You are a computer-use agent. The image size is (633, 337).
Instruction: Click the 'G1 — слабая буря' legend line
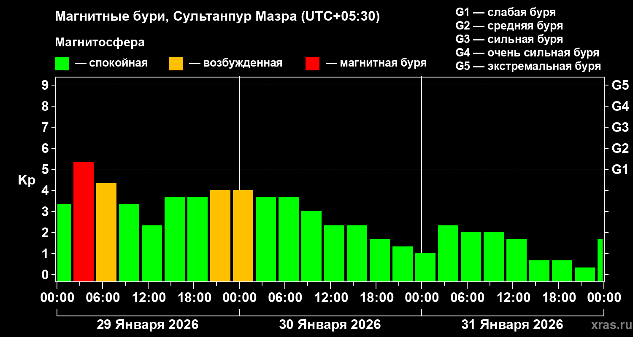(506, 12)
